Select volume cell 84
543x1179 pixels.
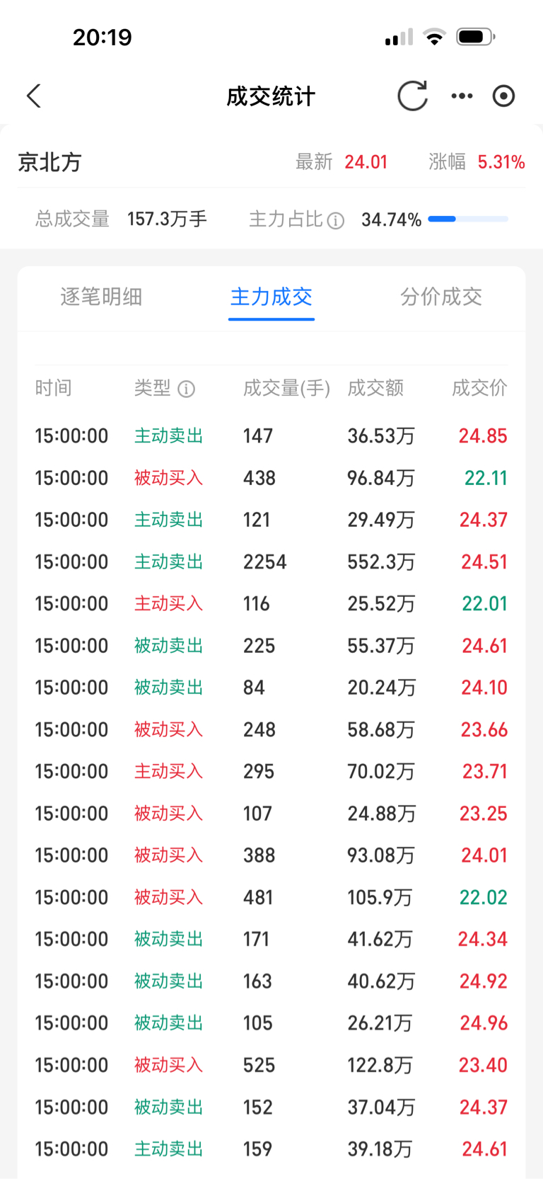[x=254, y=688]
